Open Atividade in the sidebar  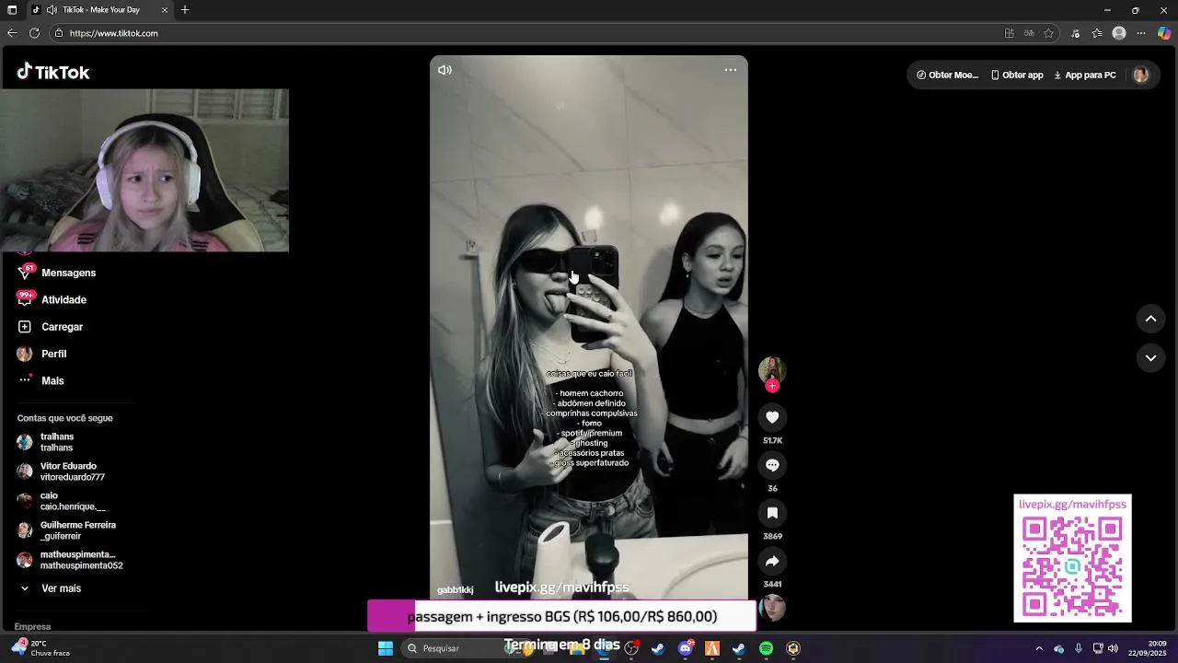[64, 299]
